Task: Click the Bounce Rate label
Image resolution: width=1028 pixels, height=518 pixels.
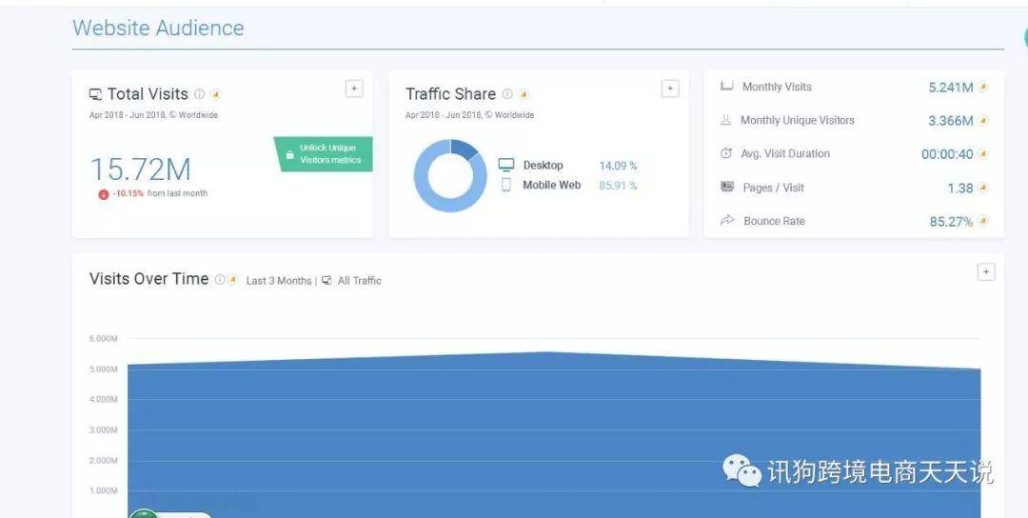Action: pyautogui.click(x=774, y=221)
